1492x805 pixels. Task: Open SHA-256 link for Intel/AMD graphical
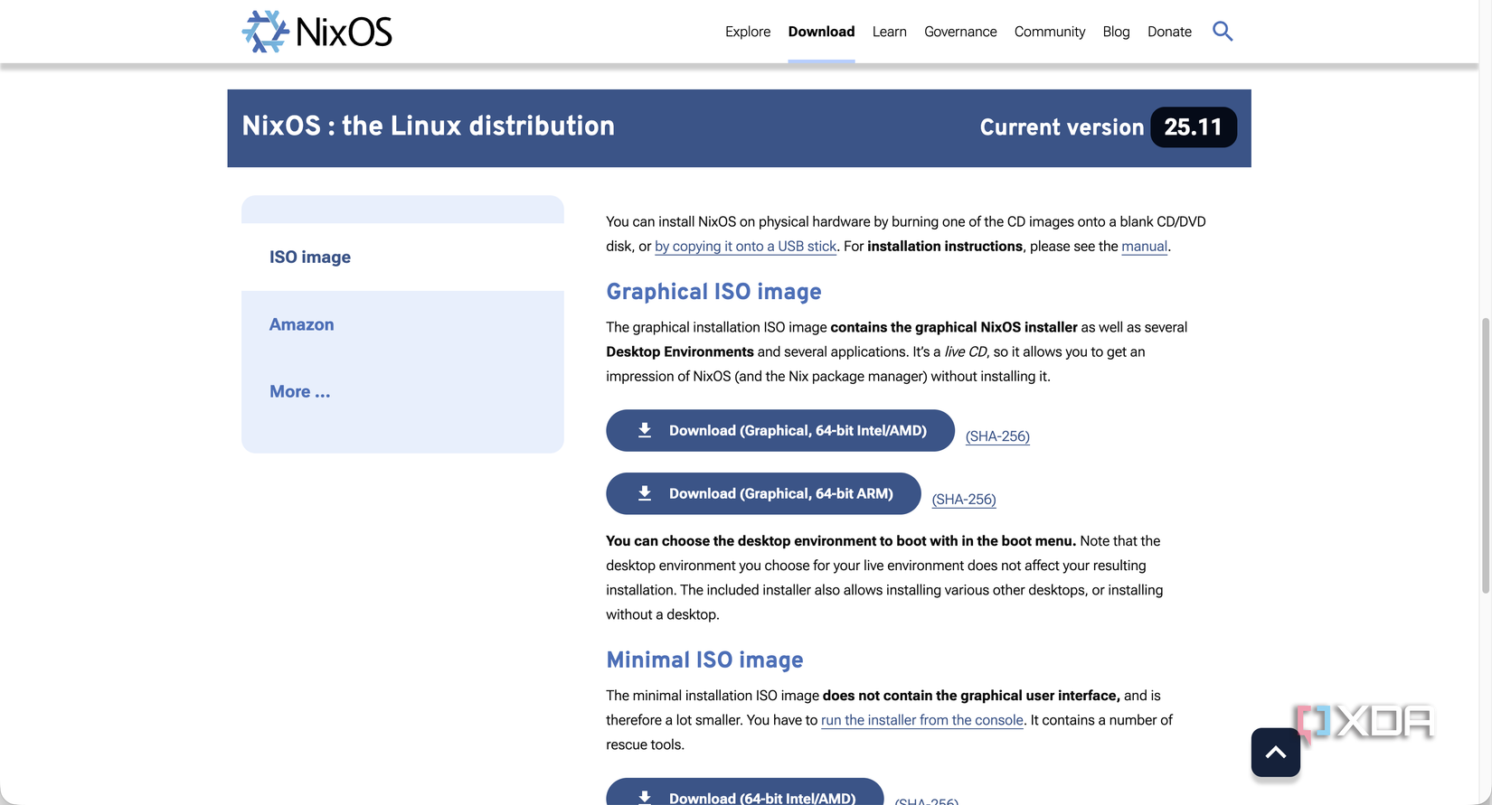pyautogui.click(x=997, y=436)
